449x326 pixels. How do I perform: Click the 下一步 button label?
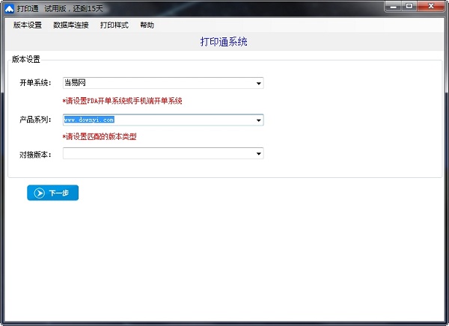point(59,193)
